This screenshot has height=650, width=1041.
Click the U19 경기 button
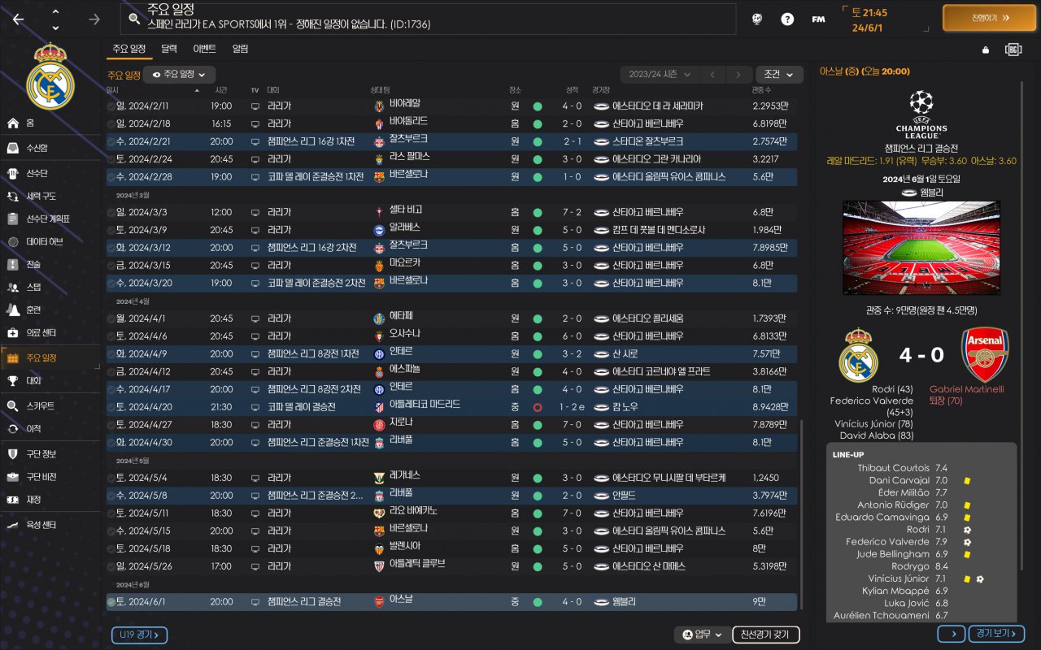click(x=139, y=635)
